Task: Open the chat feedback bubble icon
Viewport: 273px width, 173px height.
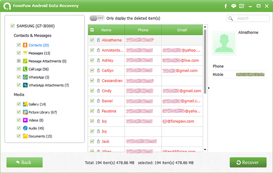Action: [x=234, y=6]
